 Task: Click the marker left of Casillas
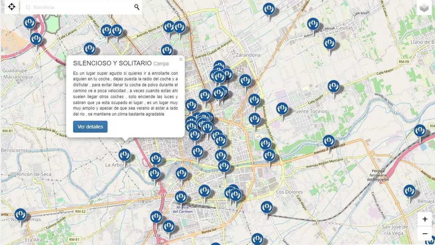(x=313, y=24)
